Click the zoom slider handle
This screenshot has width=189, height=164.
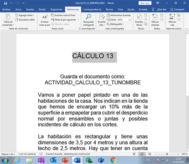pos(167,154)
